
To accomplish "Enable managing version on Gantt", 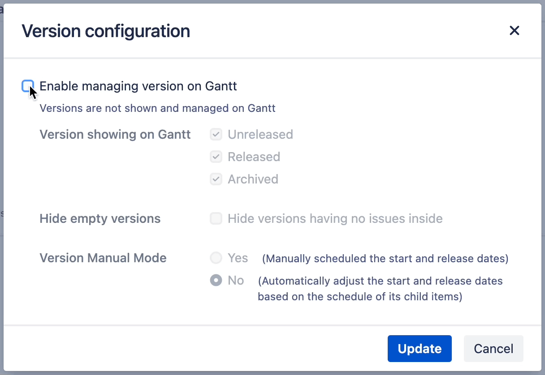I will pyautogui.click(x=28, y=86).
